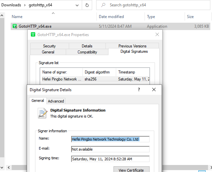Screen dimensions: 212x172
Task: Sort files by Size column
Action: pos(190,17)
